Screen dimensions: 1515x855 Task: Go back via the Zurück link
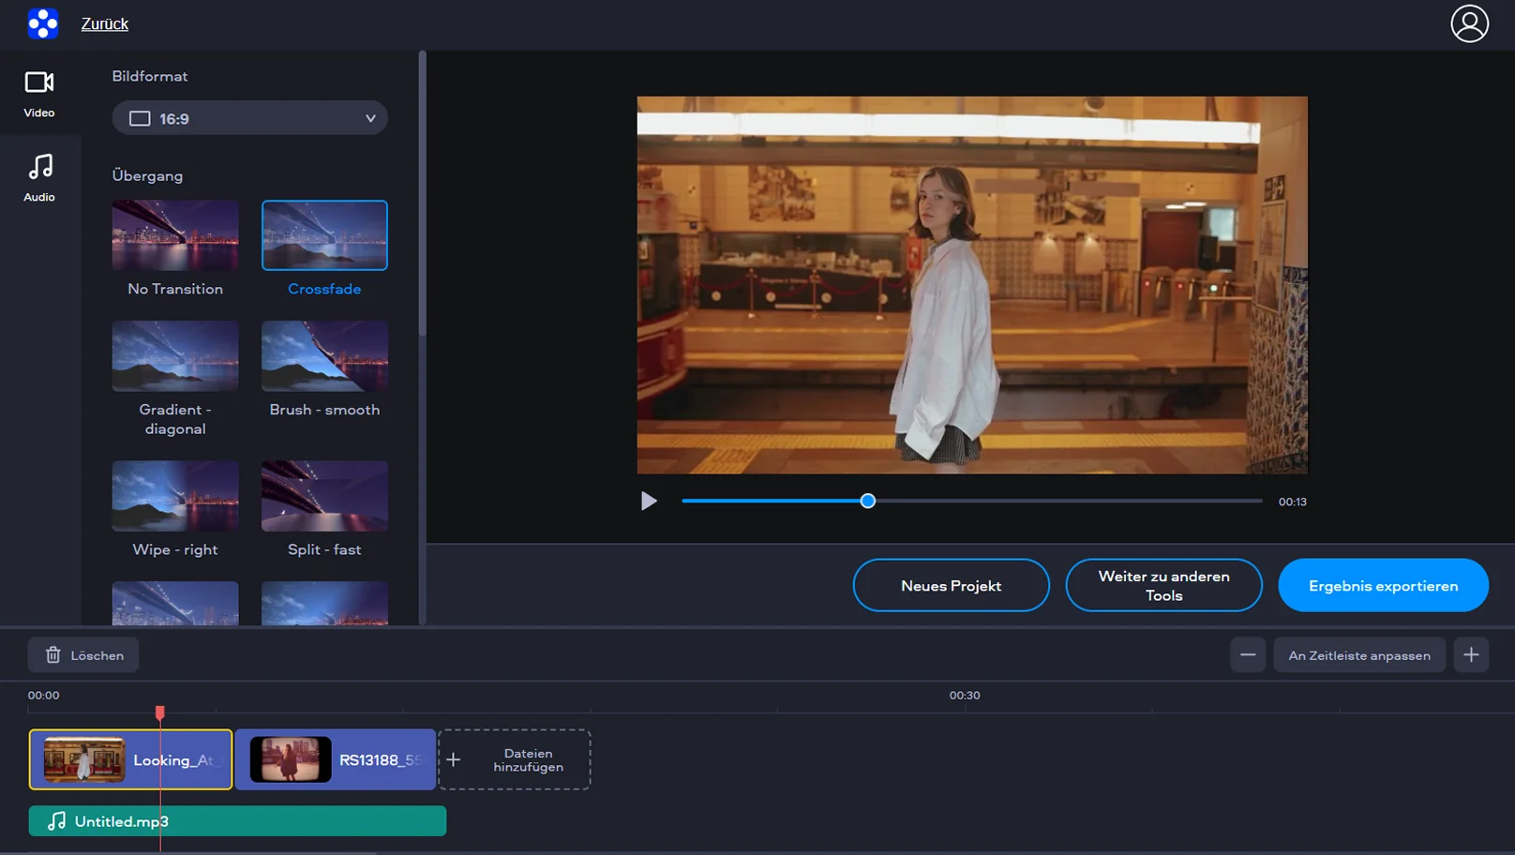click(x=105, y=24)
